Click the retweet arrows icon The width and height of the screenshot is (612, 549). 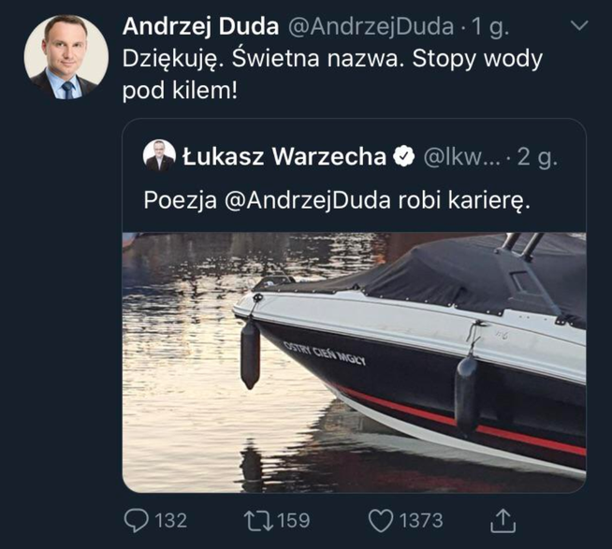click(258, 521)
